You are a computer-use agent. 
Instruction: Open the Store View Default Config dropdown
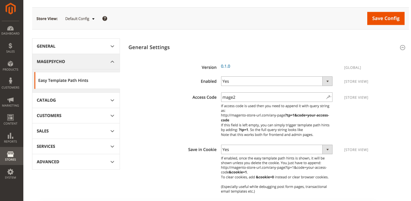click(80, 19)
